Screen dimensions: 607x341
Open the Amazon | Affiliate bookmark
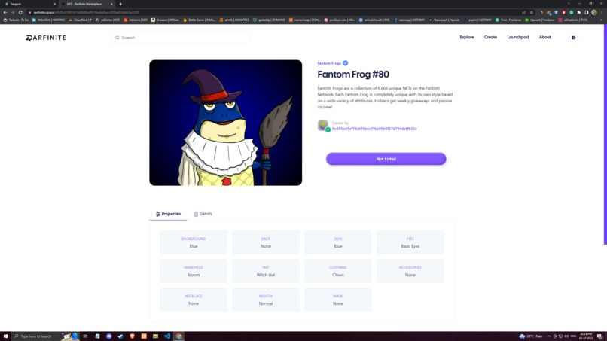pos(165,20)
